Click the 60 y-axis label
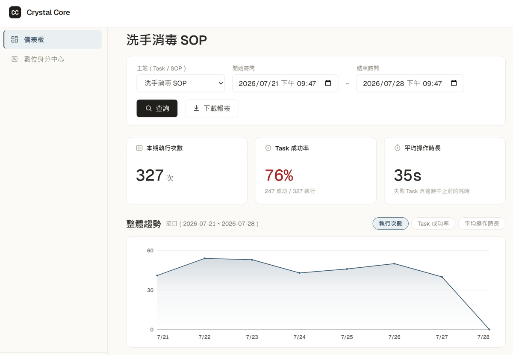Viewport: 513px width, 355px height. click(x=150, y=251)
